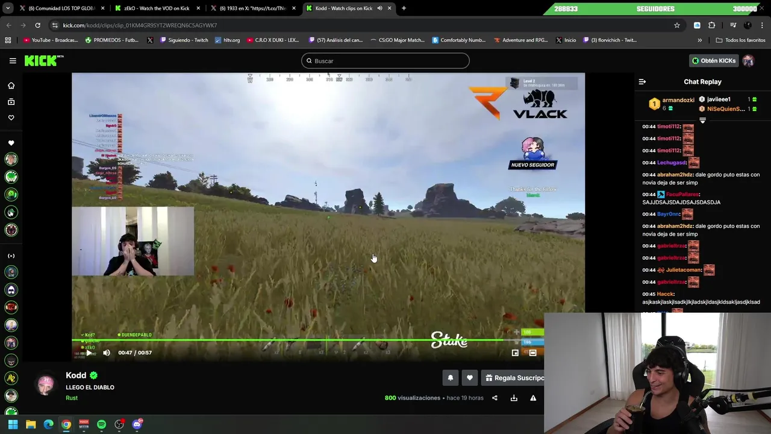Mute the Kodd clips tab audio
771x434 pixels.
click(x=379, y=8)
